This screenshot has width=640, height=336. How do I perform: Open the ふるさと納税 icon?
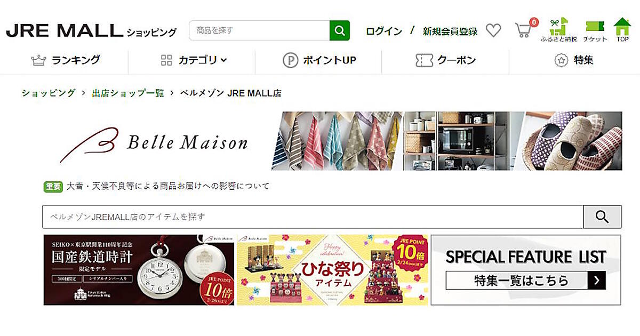pyautogui.click(x=558, y=30)
